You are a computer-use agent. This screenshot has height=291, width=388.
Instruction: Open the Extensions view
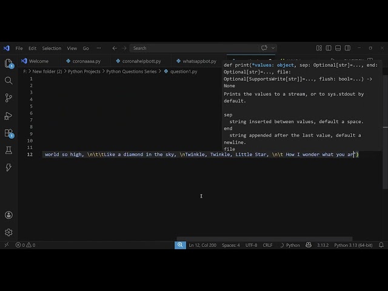tap(9, 133)
